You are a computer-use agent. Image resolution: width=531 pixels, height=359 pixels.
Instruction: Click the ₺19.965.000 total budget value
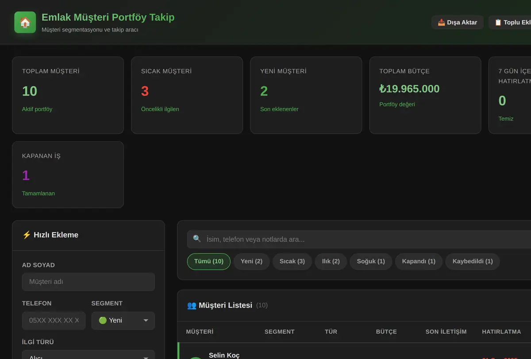pos(409,89)
